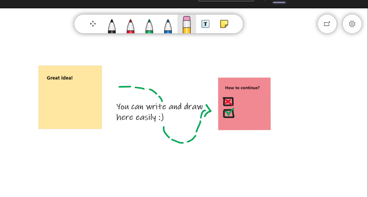Select the green dashed arrow head
The height and width of the screenshot is (197, 368).
point(208,111)
